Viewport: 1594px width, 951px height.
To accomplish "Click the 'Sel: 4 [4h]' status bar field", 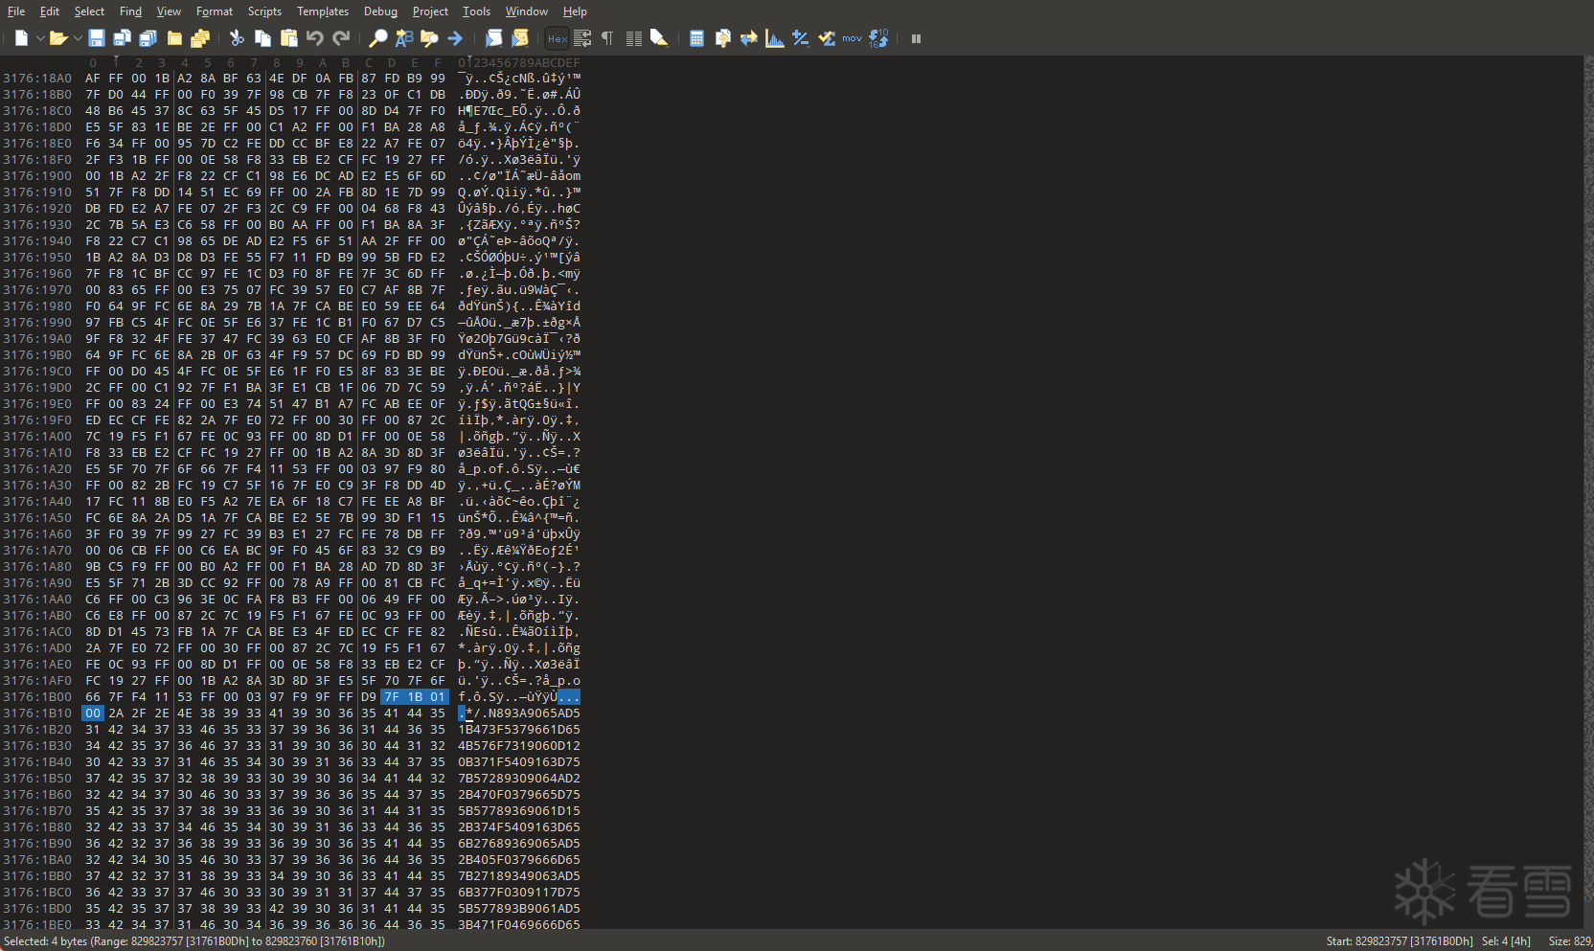I will 1506,941.
